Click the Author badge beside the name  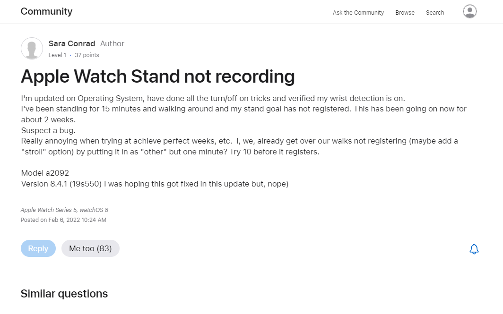pos(112,43)
